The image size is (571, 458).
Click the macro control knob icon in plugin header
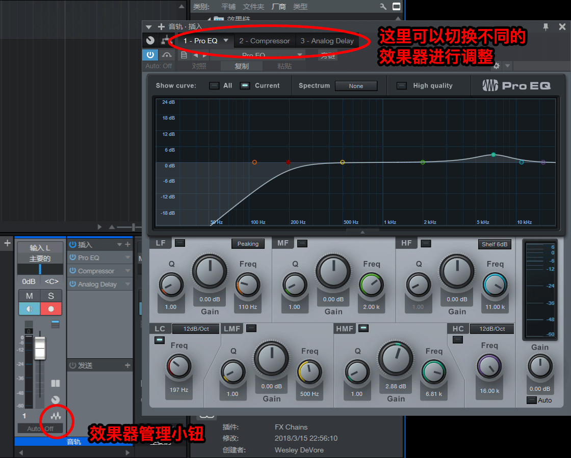pyautogui.click(x=150, y=41)
